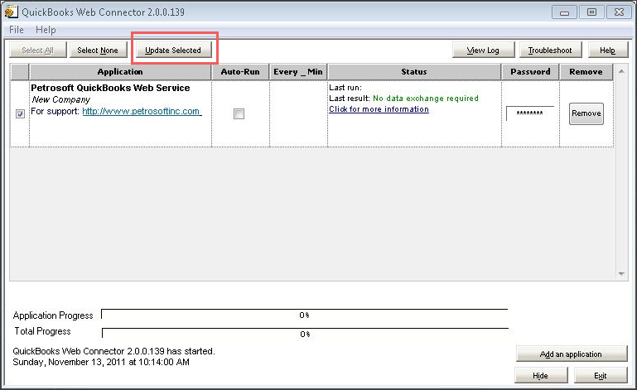This screenshot has height=390, width=637.
Task: Open the File menu
Action: tap(17, 30)
